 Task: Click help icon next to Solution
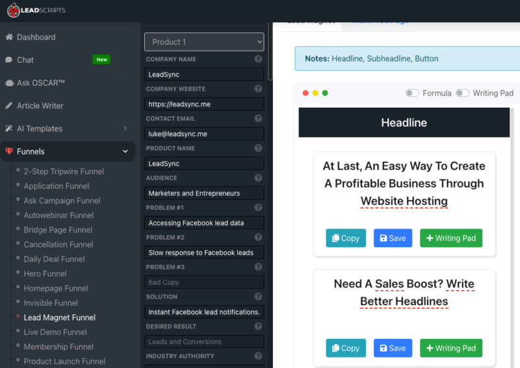pyautogui.click(x=258, y=297)
